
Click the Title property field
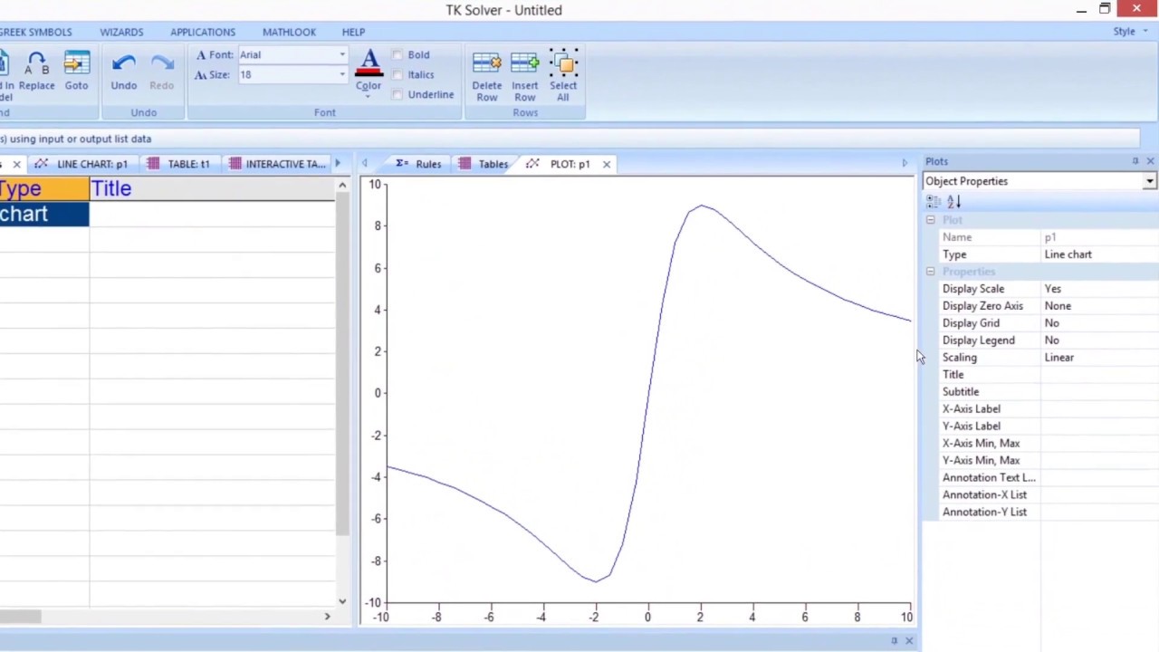[1099, 375]
